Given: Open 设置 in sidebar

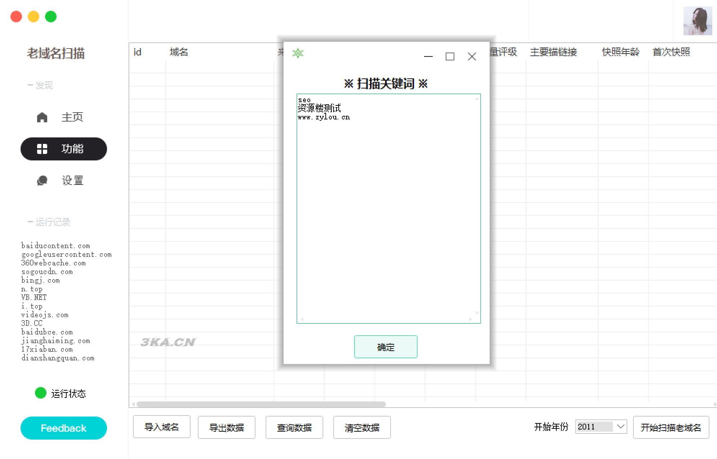Looking at the screenshot, I should click(x=64, y=181).
